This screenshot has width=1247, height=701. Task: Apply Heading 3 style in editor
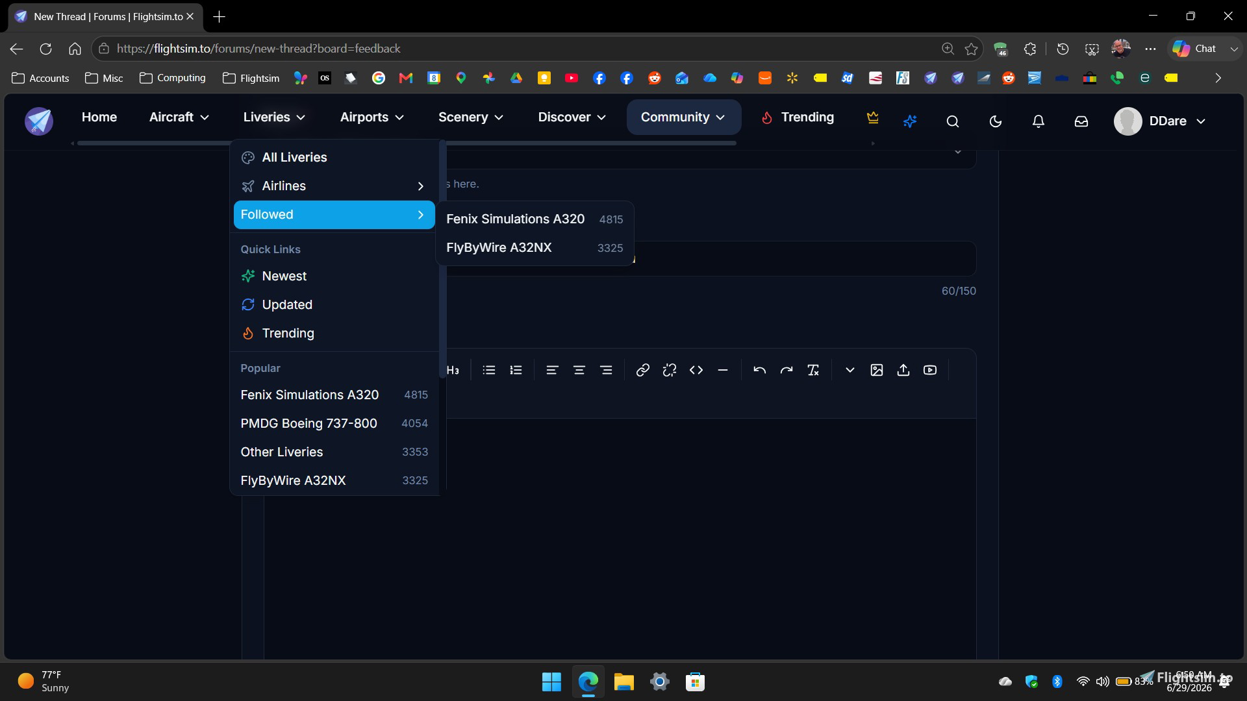[x=453, y=370]
